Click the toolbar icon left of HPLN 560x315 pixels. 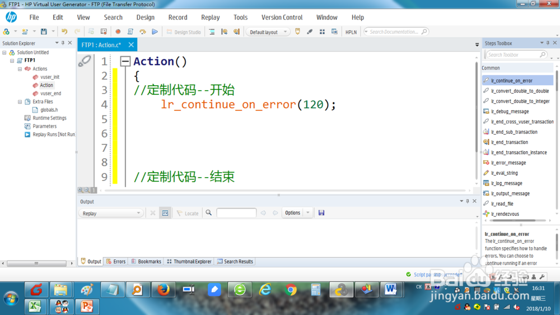334,31
